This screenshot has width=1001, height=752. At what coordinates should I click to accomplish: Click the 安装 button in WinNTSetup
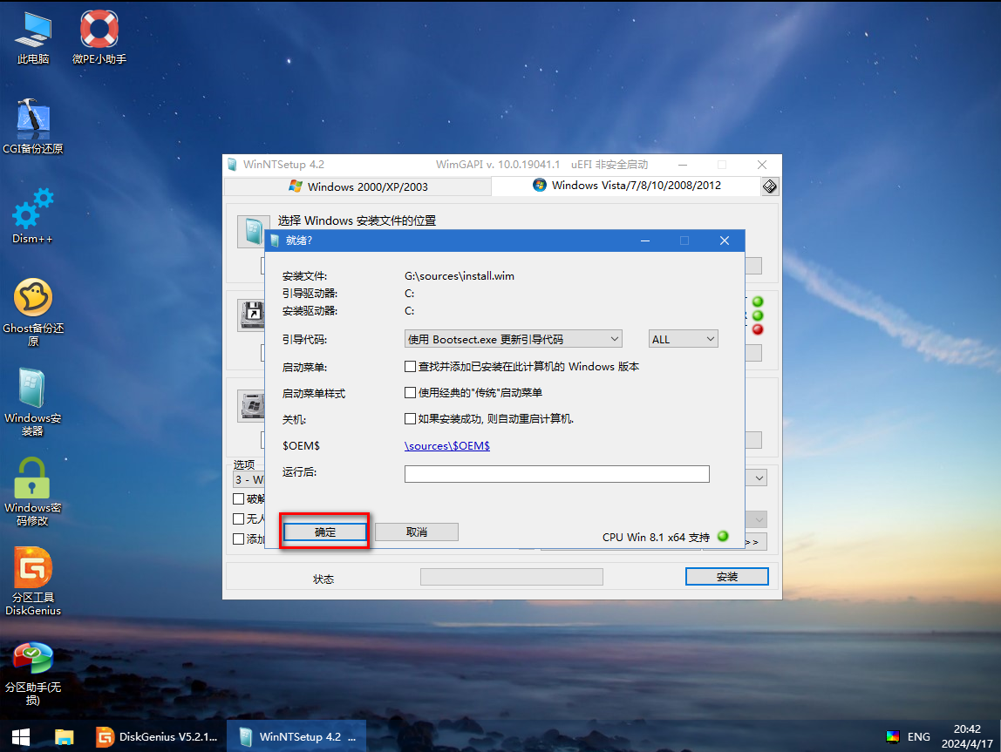tap(726, 577)
